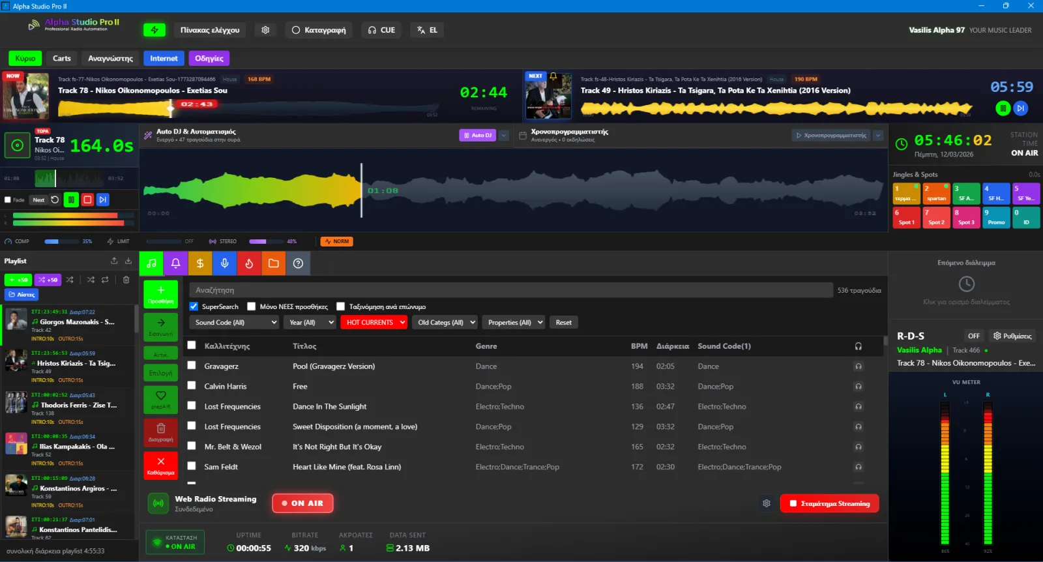This screenshot has width=1043, height=562.
Task: Open the blue microphone category
Action: click(x=224, y=263)
